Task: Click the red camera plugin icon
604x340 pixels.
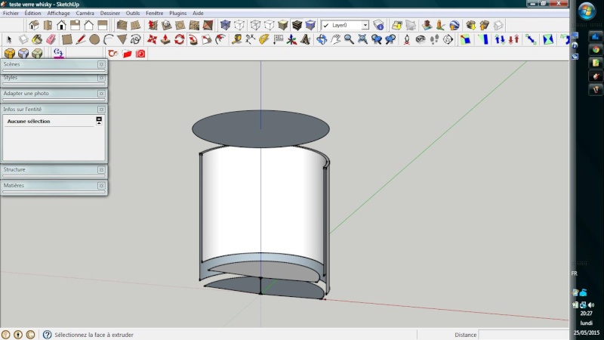Action: pyautogui.click(x=140, y=54)
